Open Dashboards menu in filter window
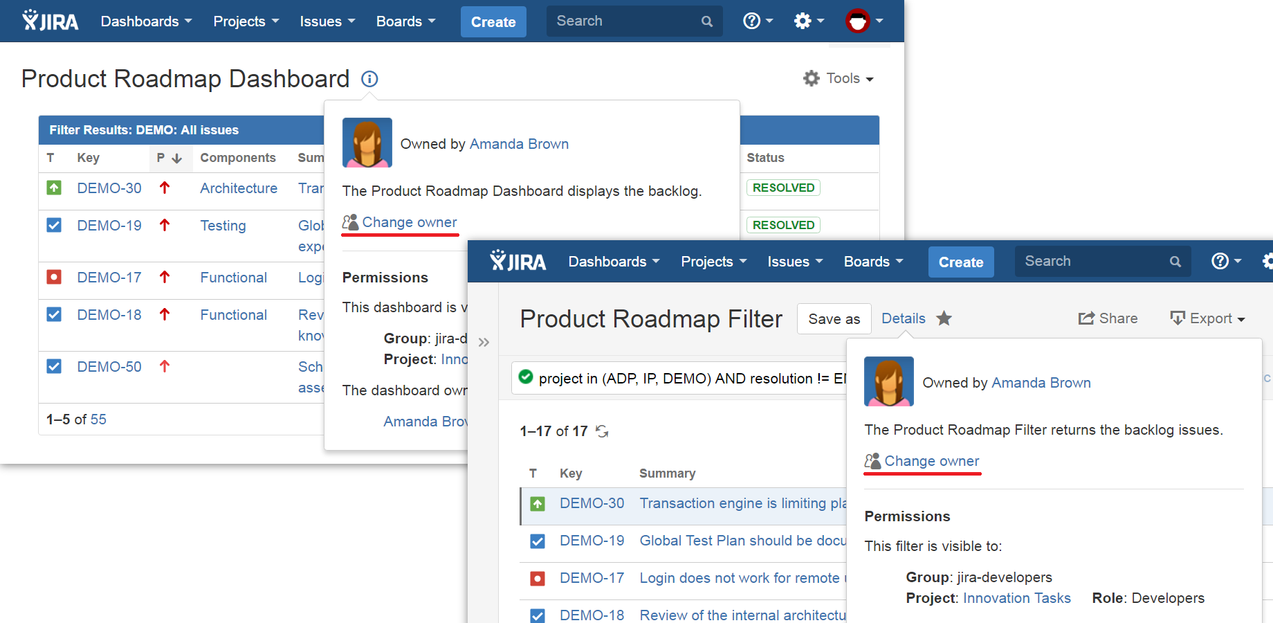This screenshot has width=1273, height=623. [x=614, y=262]
